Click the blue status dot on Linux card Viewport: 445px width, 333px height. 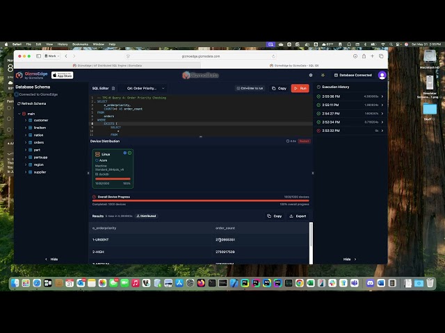[124, 153]
